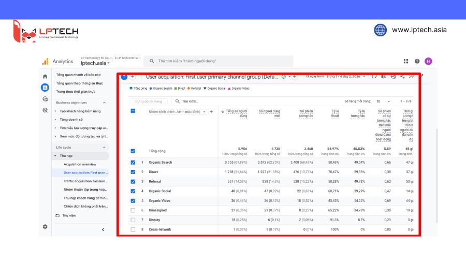Click the LPTECH logo
466x259 pixels.
coord(46,32)
